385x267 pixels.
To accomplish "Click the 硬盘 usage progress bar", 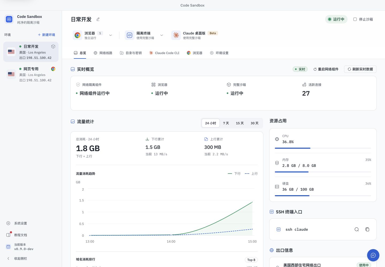I will click(323, 195).
